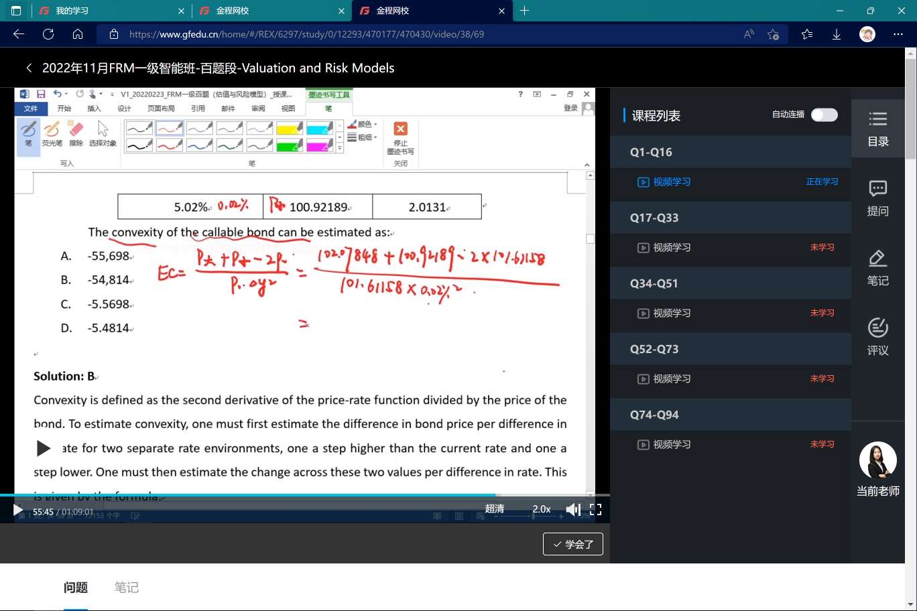Click the 当前老师 teacher avatar

(877, 460)
